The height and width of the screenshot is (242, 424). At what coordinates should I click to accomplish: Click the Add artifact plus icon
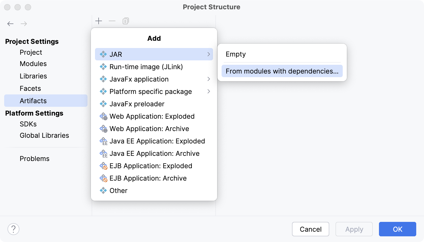click(x=99, y=21)
